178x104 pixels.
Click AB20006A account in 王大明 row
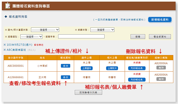[x=161, y=75]
